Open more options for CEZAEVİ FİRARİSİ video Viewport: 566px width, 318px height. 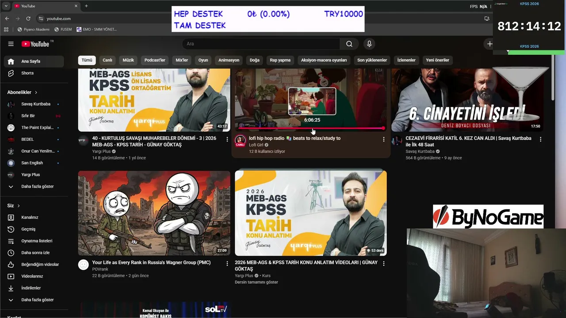(x=540, y=139)
